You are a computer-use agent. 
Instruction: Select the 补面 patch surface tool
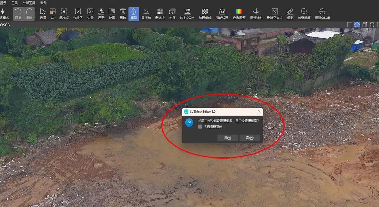(x=112, y=14)
